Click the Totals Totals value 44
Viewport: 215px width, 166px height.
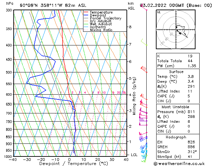point(190,61)
